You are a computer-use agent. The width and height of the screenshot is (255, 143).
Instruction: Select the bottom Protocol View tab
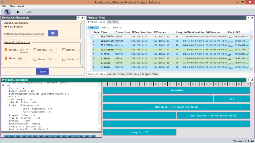96,74
